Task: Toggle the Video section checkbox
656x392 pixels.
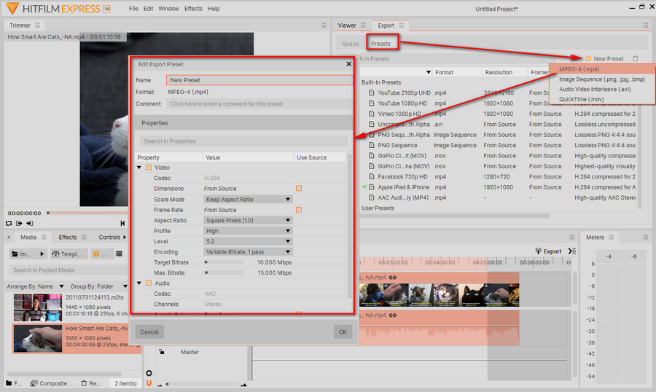Action: (149, 168)
